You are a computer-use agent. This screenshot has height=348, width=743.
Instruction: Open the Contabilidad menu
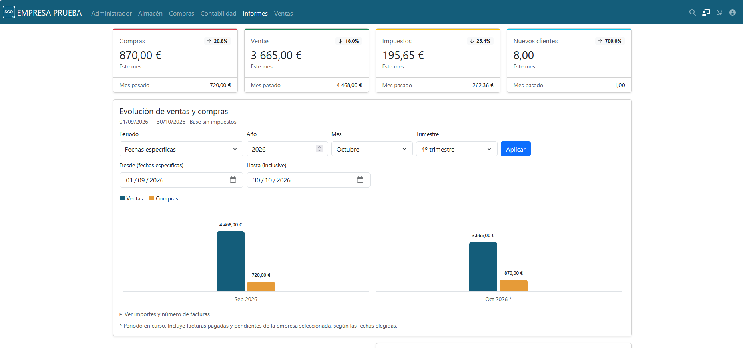pos(219,13)
